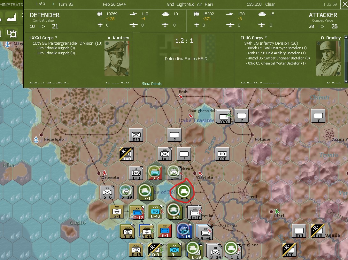The width and height of the screenshot is (348, 260).
Task: Select the 5=19 unit counter
Action: click(x=127, y=192)
